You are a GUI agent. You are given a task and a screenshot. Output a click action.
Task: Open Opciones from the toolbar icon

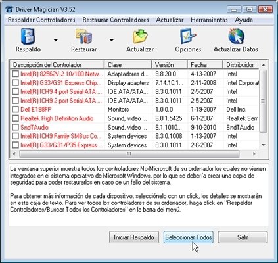point(188,36)
